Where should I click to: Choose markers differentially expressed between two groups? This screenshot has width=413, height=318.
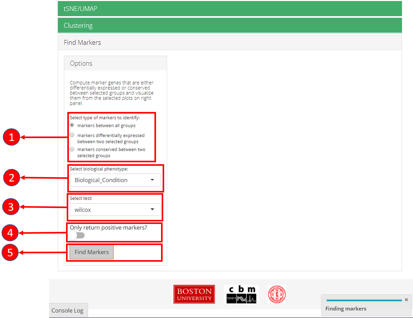72,135
